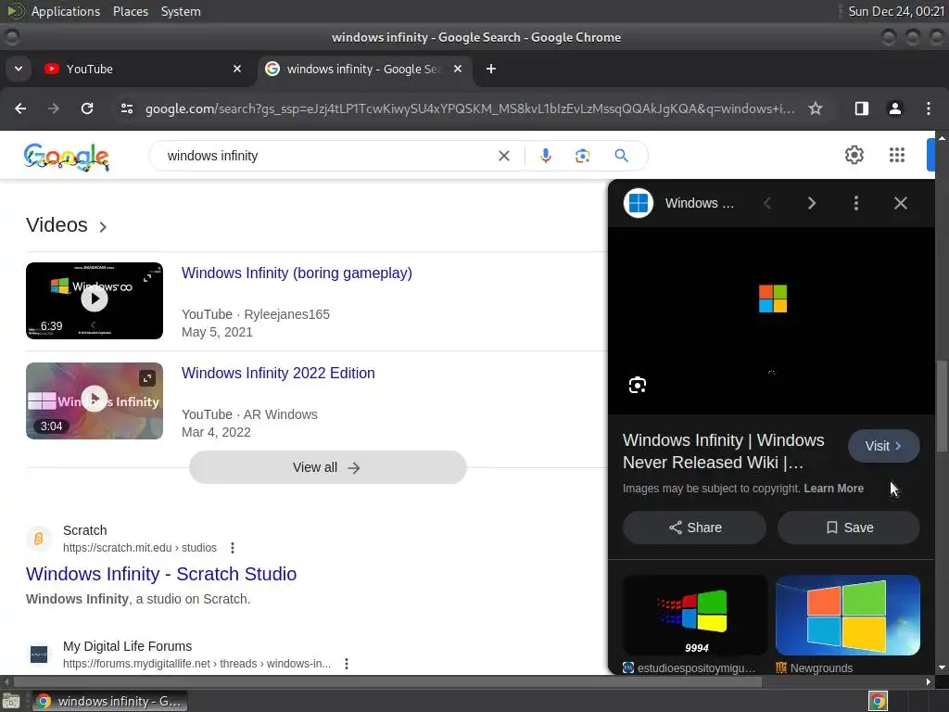The width and height of the screenshot is (949, 712).
Task: Open Windows Infinity - Scratch Studio link
Action: pyautogui.click(x=161, y=574)
